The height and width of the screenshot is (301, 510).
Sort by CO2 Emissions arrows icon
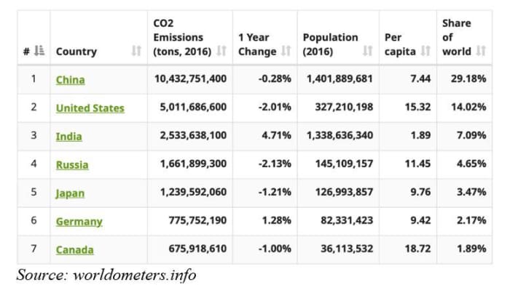pos(221,52)
